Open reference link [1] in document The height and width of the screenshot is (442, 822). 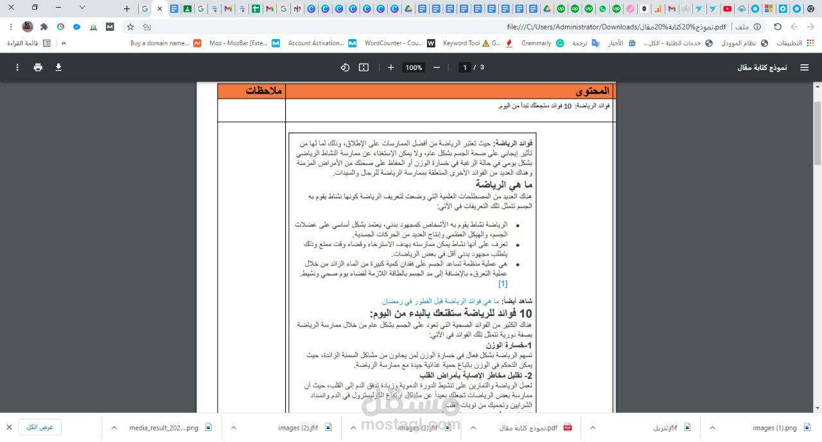(x=503, y=283)
